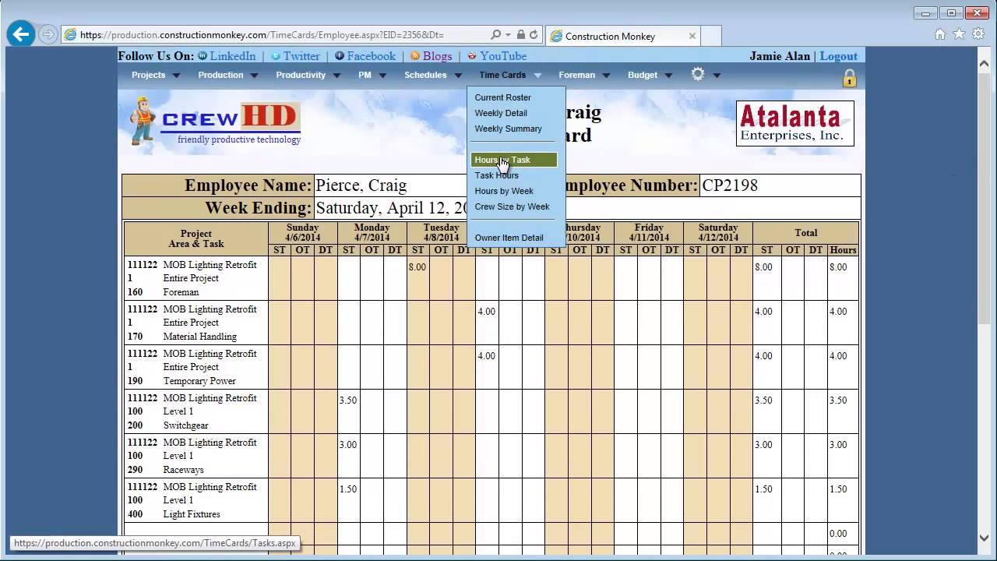Open the YouTube link

coord(503,56)
